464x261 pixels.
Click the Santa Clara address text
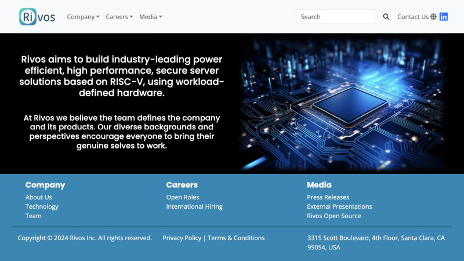(376, 242)
